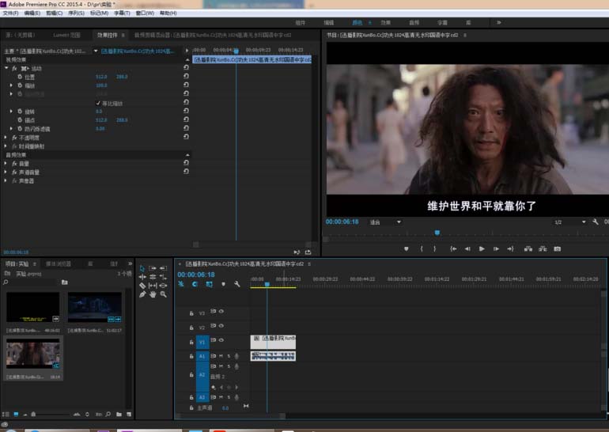The height and width of the screenshot is (432, 609).
Task: Toggle lock on the V3 track
Action: 191,313
